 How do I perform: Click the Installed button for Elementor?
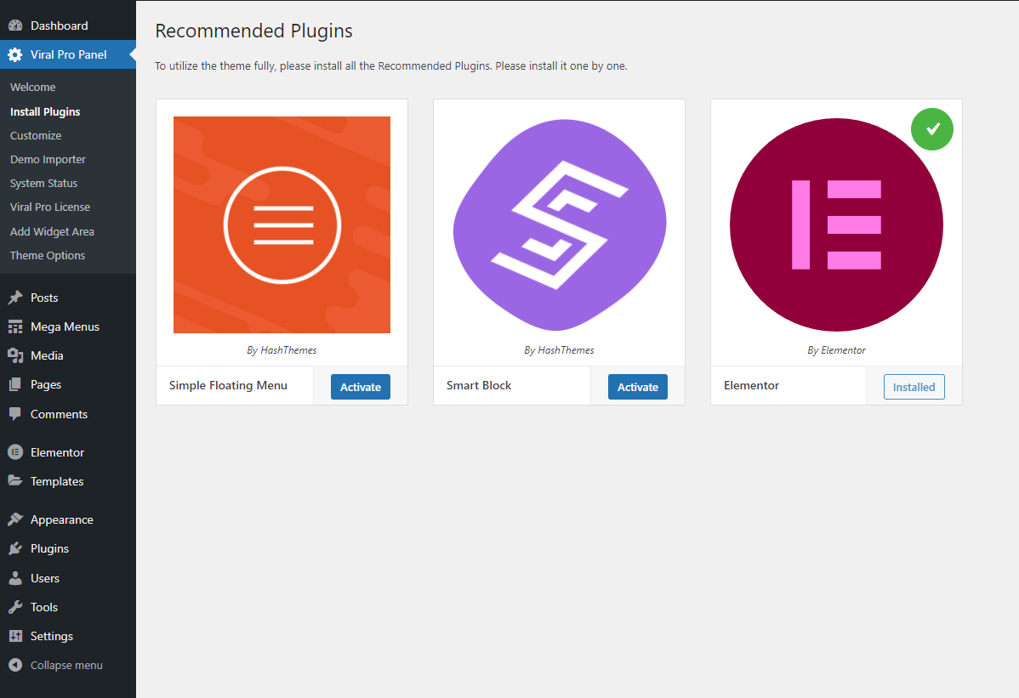pyautogui.click(x=914, y=387)
